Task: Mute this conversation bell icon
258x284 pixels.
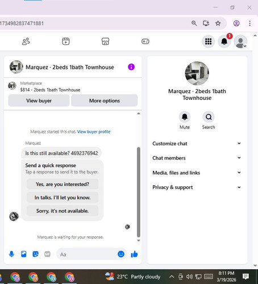Action: (185, 117)
